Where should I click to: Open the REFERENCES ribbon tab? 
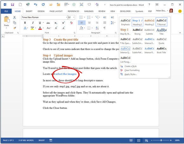click(73, 11)
